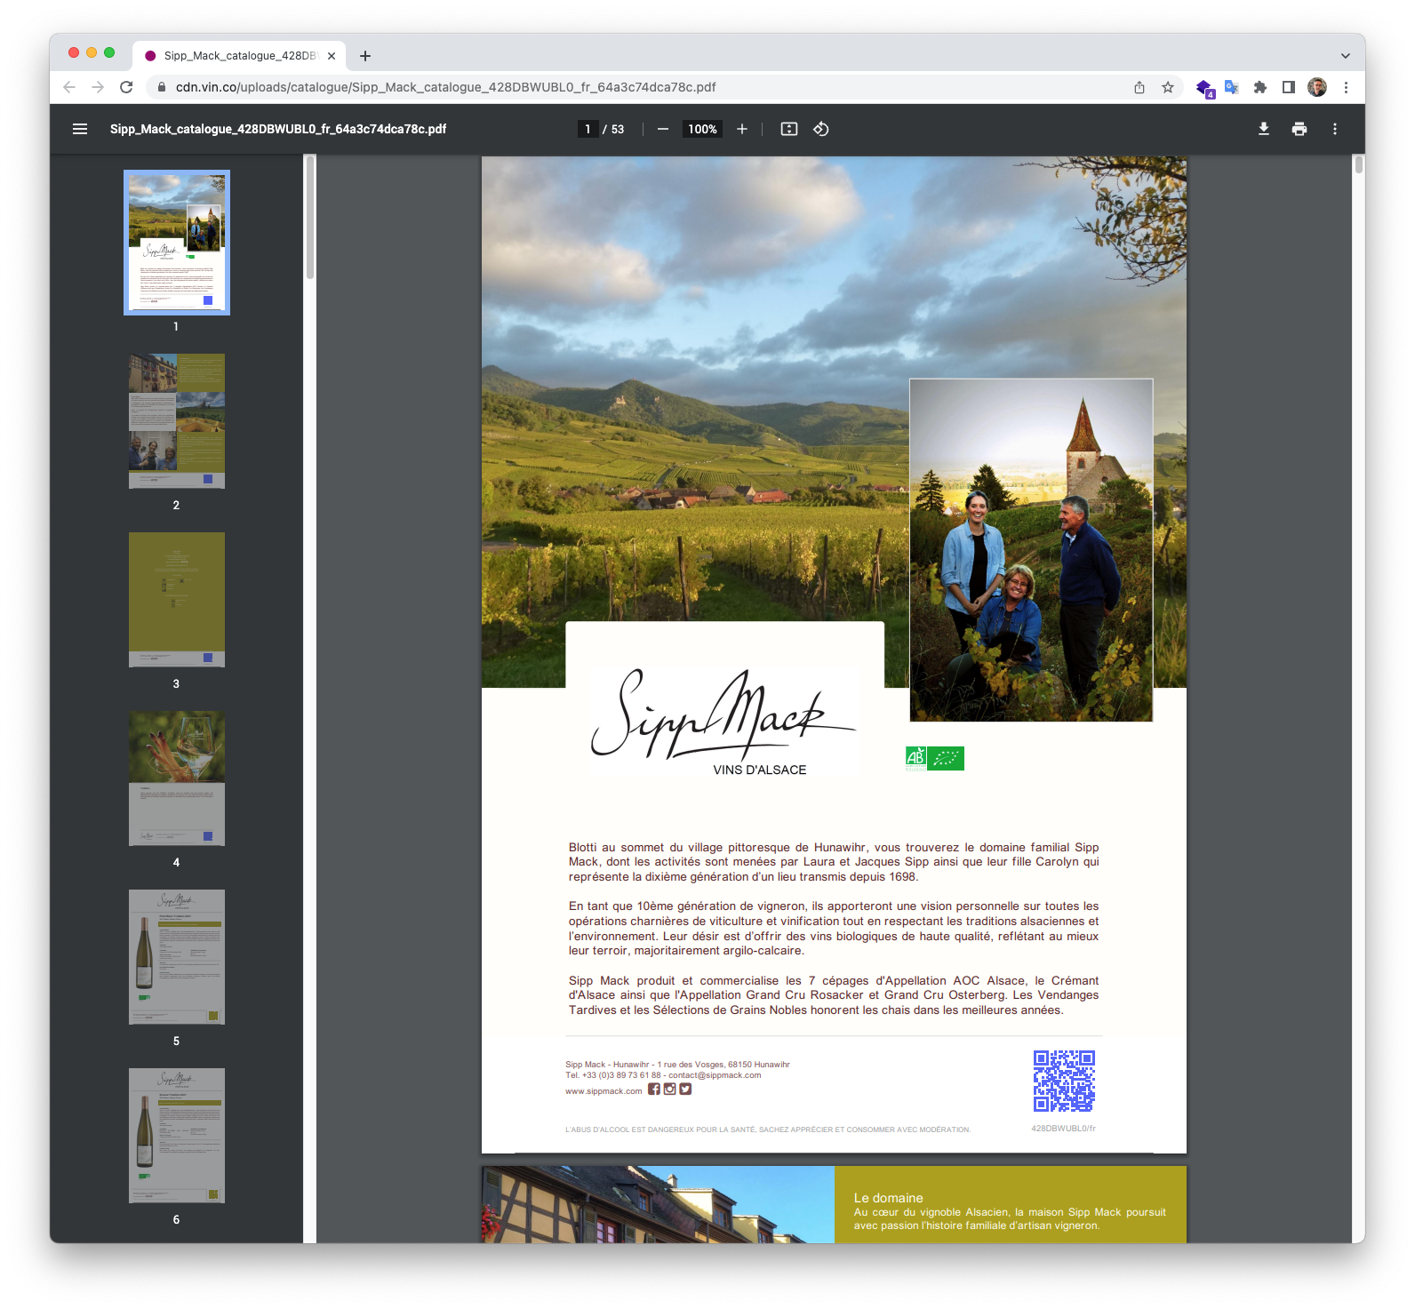Click the blue QR code
This screenshot has height=1309, width=1415.
(x=1064, y=1082)
